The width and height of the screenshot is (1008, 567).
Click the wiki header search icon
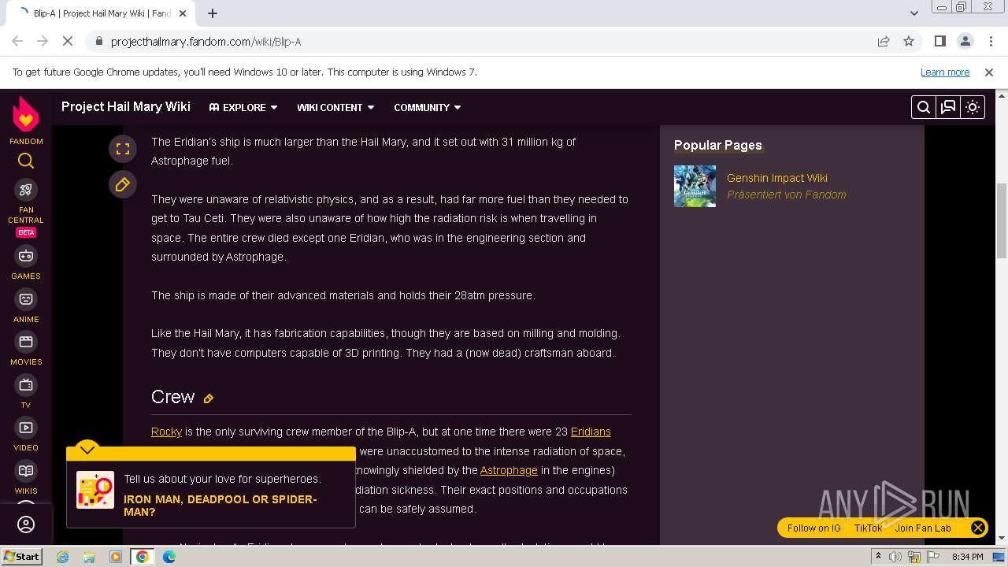pyautogui.click(x=924, y=107)
